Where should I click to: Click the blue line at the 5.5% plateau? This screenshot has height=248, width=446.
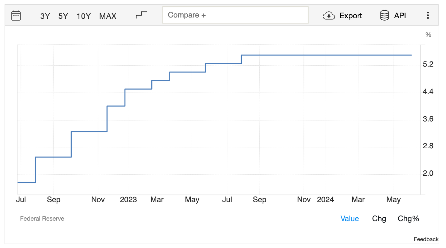(x=326, y=55)
